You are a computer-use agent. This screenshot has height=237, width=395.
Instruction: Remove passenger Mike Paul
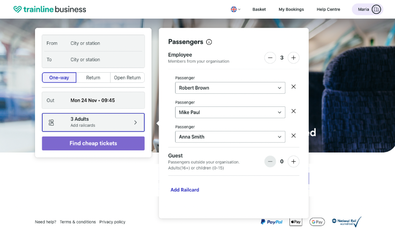[x=294, y=112]
